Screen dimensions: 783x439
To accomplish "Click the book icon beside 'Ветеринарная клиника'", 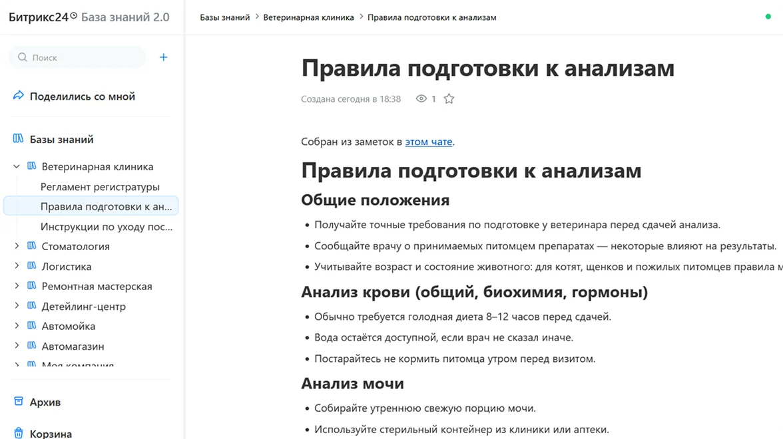I will 31,166.
